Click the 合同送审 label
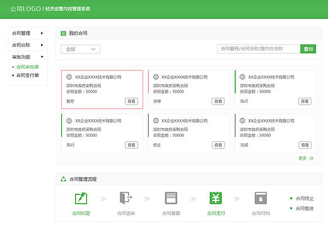 126,213
